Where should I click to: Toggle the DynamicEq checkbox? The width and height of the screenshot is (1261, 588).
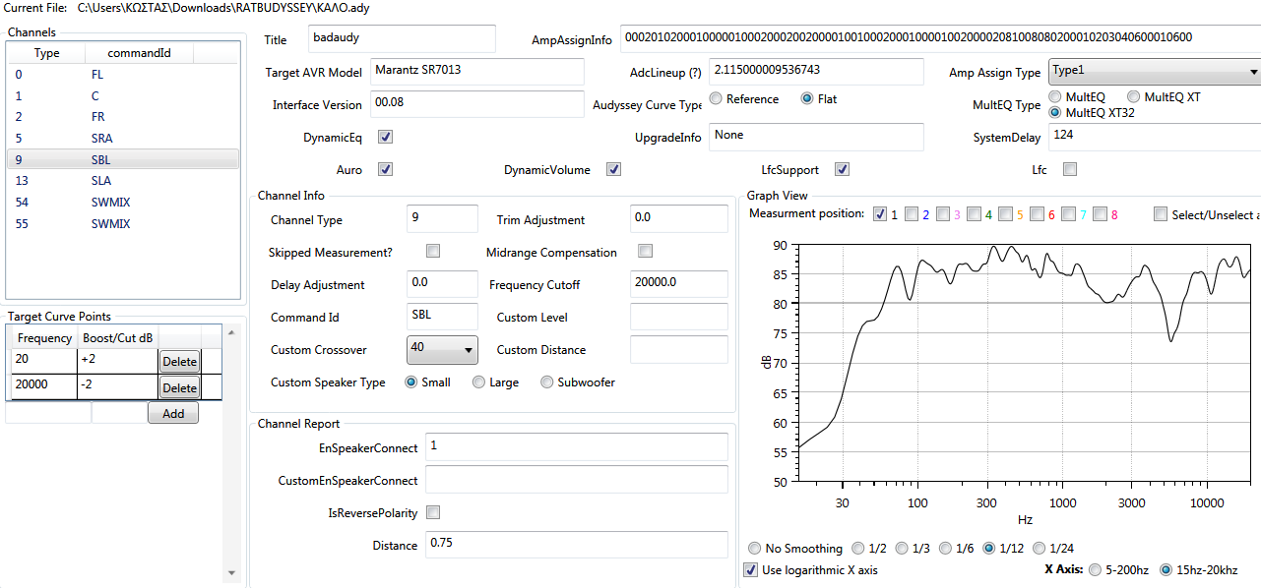386,138
